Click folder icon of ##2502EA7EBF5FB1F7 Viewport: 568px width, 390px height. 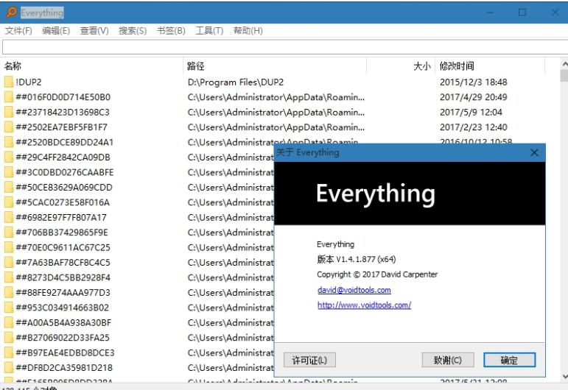9,127
